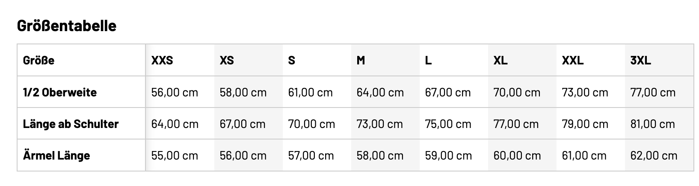Select the 70,00 cm Länge ab Schulter value
Image resolution: width=699 pixels, height=186 pixels.
[x=311, y=124]
